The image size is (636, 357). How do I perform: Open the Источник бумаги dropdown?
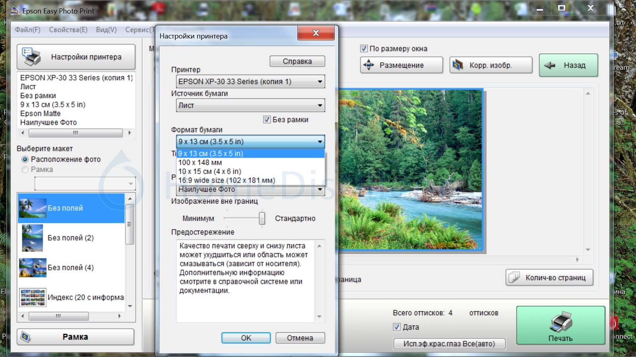[250, 106]
